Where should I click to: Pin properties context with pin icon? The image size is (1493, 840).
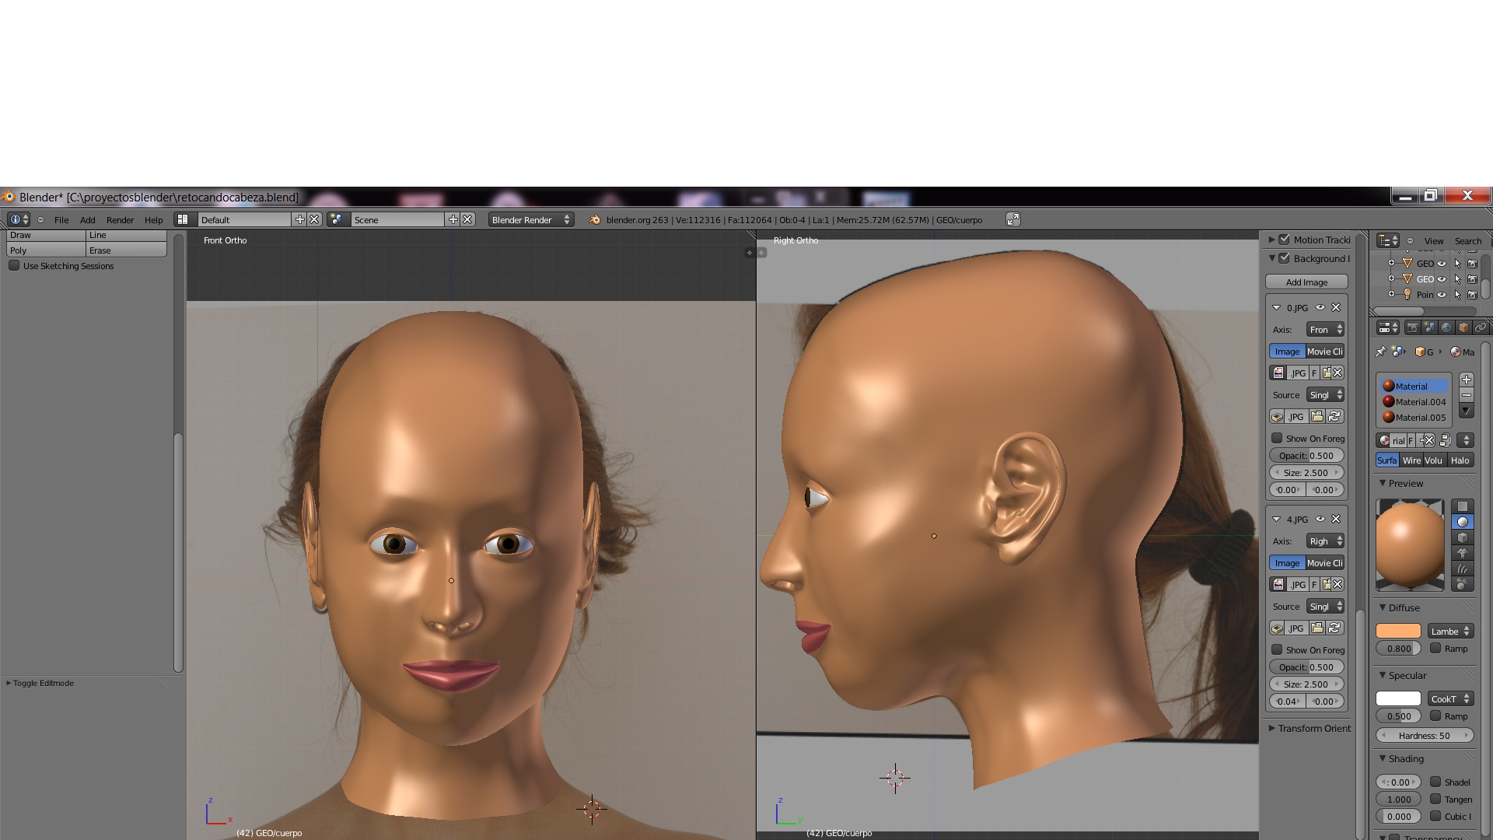tap(1381, 352)
